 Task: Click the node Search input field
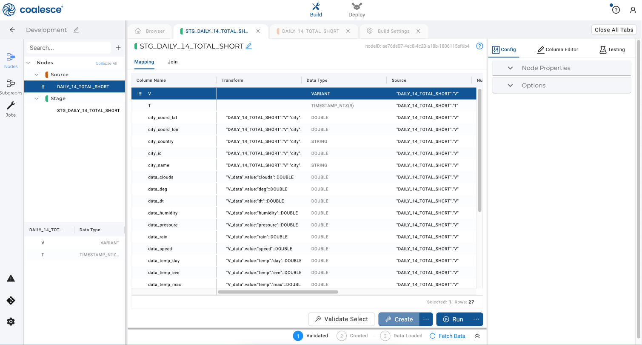tap(68, 48)
